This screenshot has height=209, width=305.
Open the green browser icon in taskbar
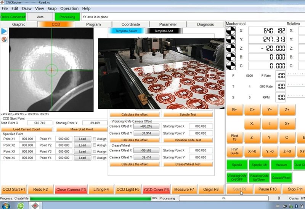pyautogui.click(x=21, y=206)
